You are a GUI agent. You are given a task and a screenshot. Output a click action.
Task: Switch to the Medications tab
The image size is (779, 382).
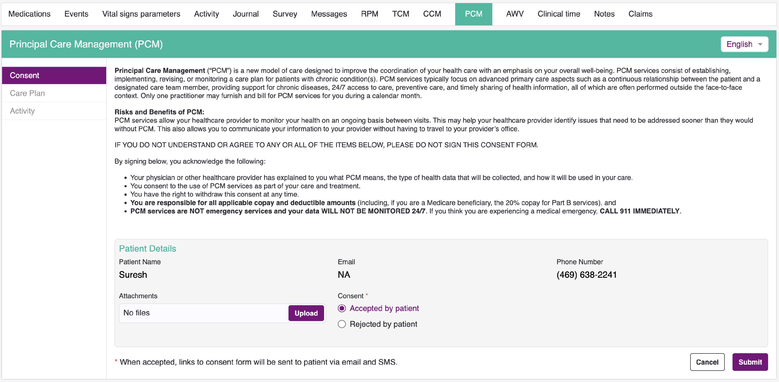pos(29,14)
